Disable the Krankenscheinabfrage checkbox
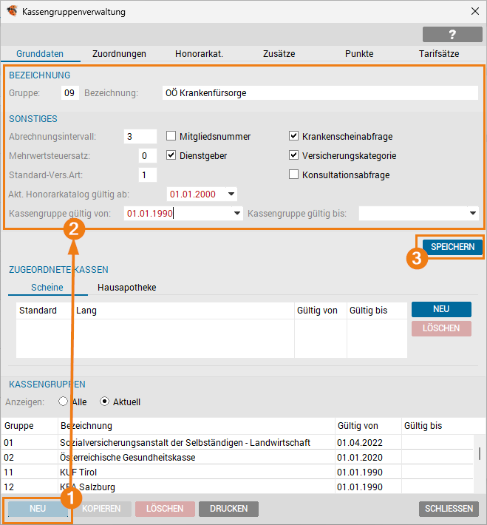This screenshot has width=487, height=525. click(294, 136)
